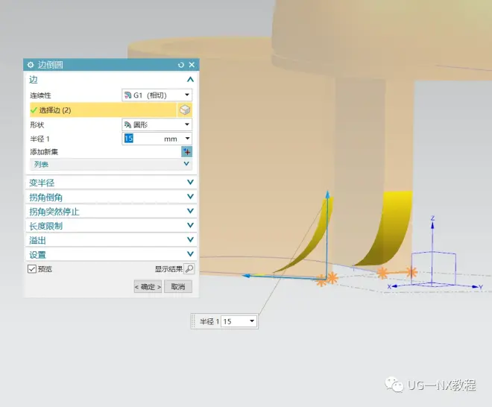Expand the 列表 list section
492x407 pixels.
[x=110, y=163]
